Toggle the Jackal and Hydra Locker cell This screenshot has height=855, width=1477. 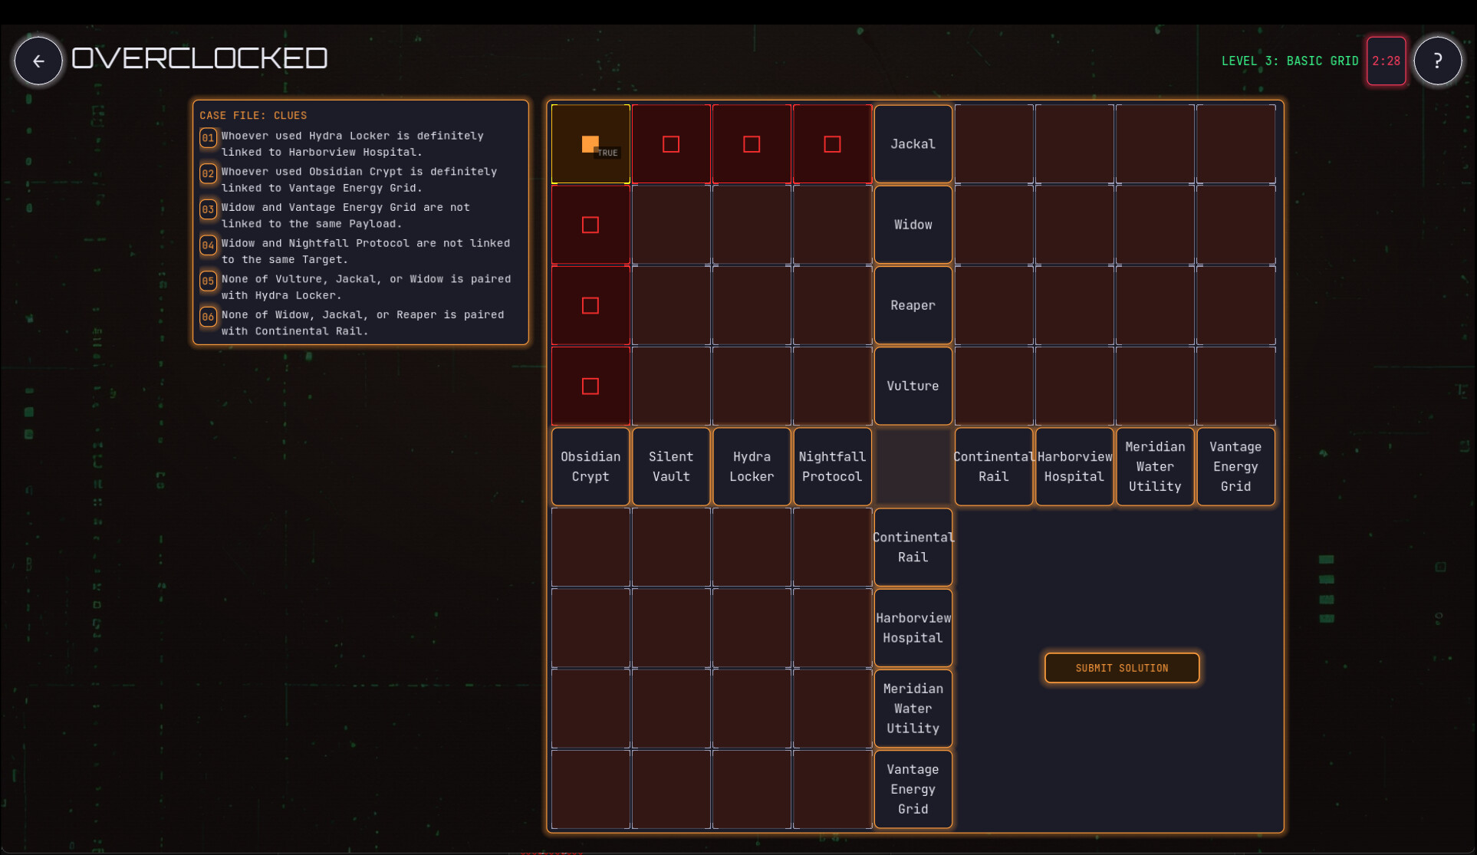[752, 144]
